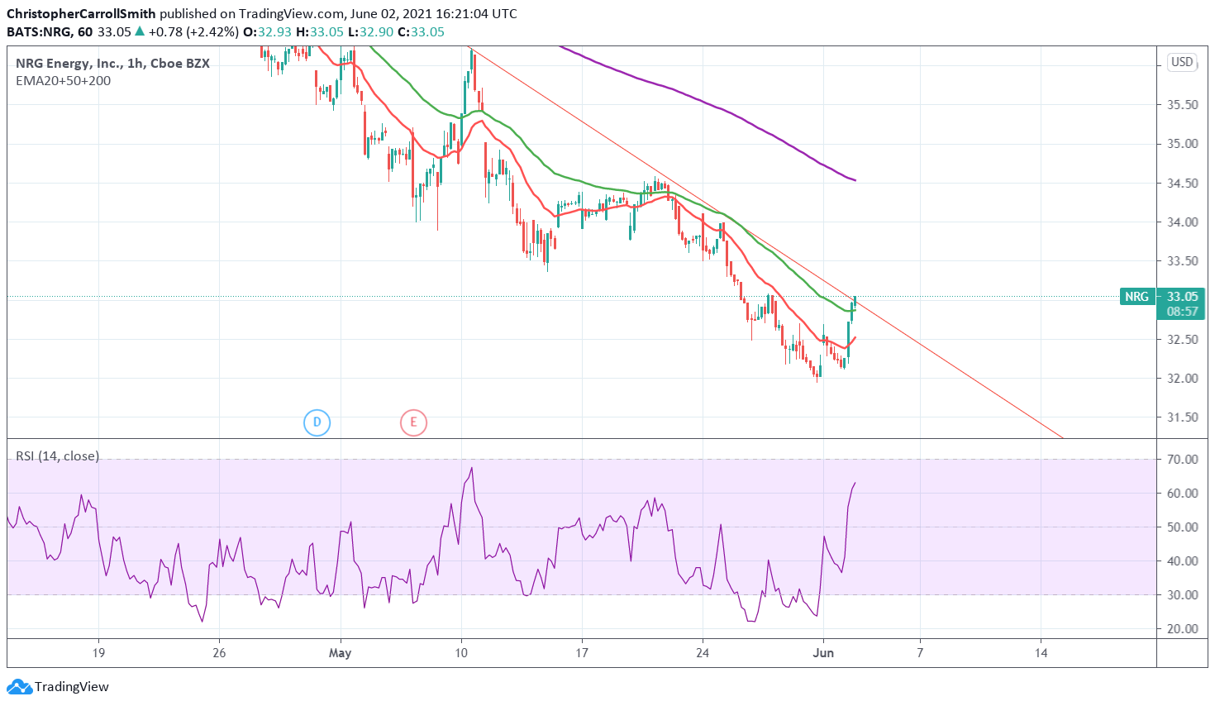
Task: Click the 70.00 RSI axis label
Action: (x=1182, y=460)
